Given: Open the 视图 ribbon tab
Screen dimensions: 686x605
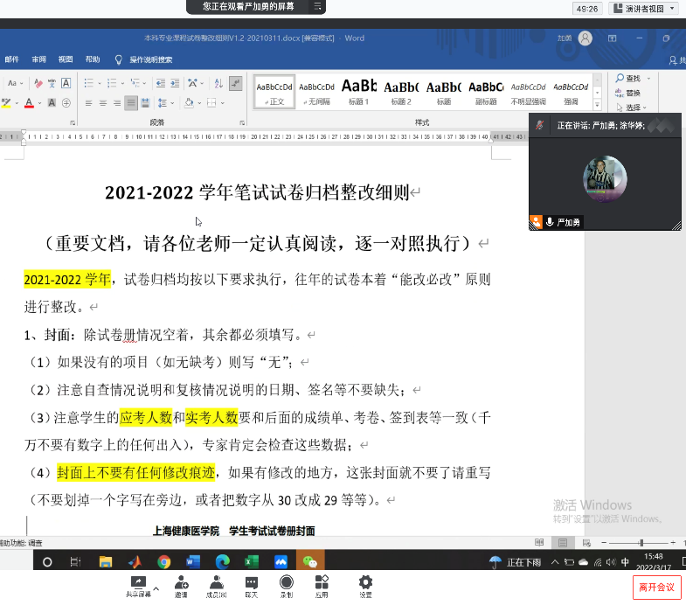Looking at the screenshot, I should (x=66, y=59).
